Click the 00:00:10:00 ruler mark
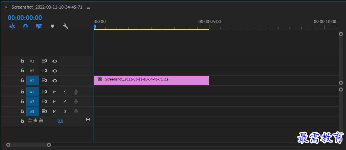The height and width of the screenshot is (150, 346). click(x=325, y=21)
